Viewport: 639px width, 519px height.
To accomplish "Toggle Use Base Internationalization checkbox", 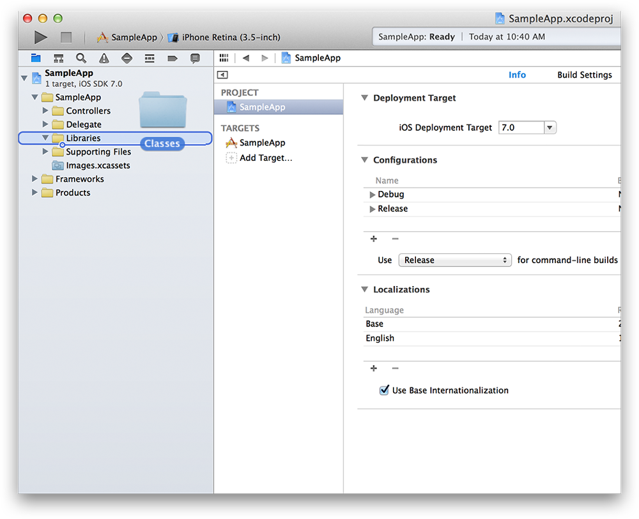I will pyautogui.click(x=384, y=391).
